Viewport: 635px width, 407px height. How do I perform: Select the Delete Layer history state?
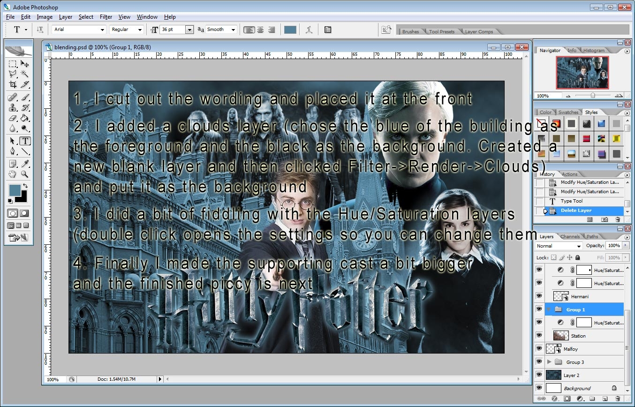(x=580, y=211)
